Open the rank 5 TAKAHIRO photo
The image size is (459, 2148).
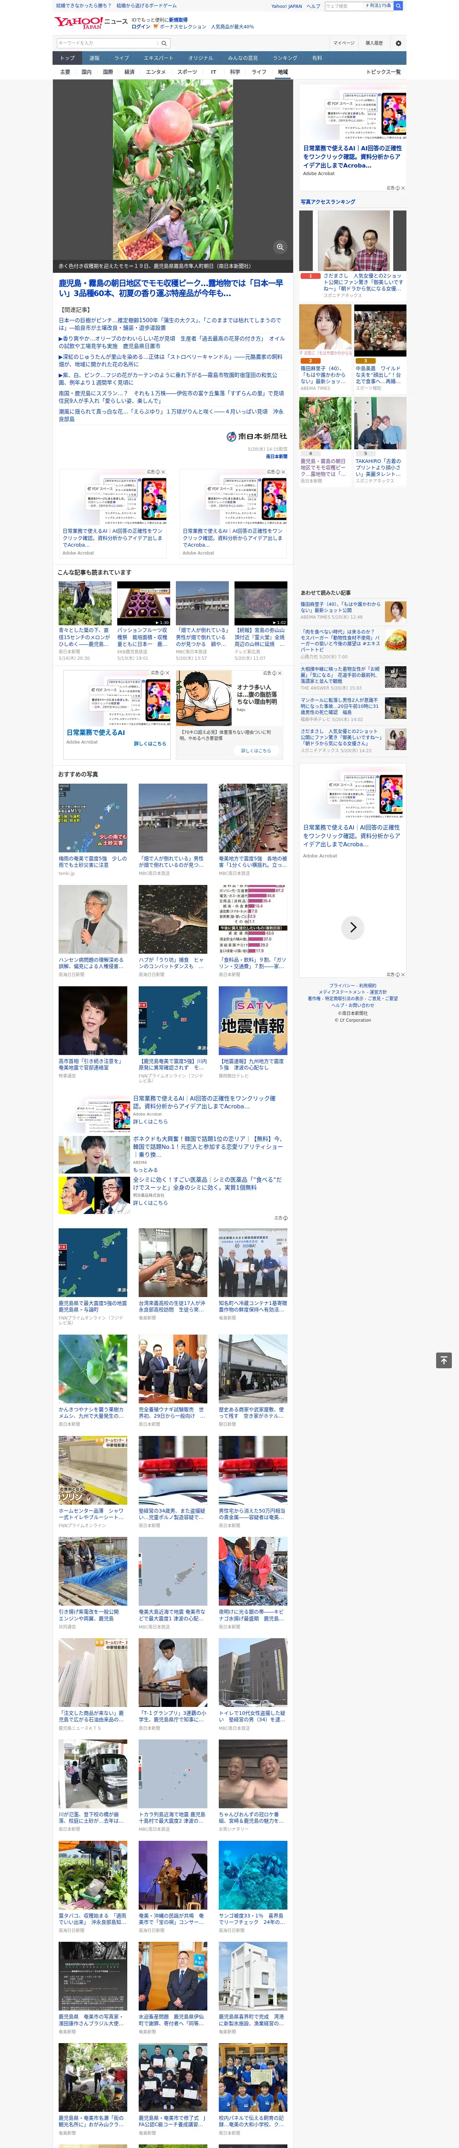click(381, 423)
